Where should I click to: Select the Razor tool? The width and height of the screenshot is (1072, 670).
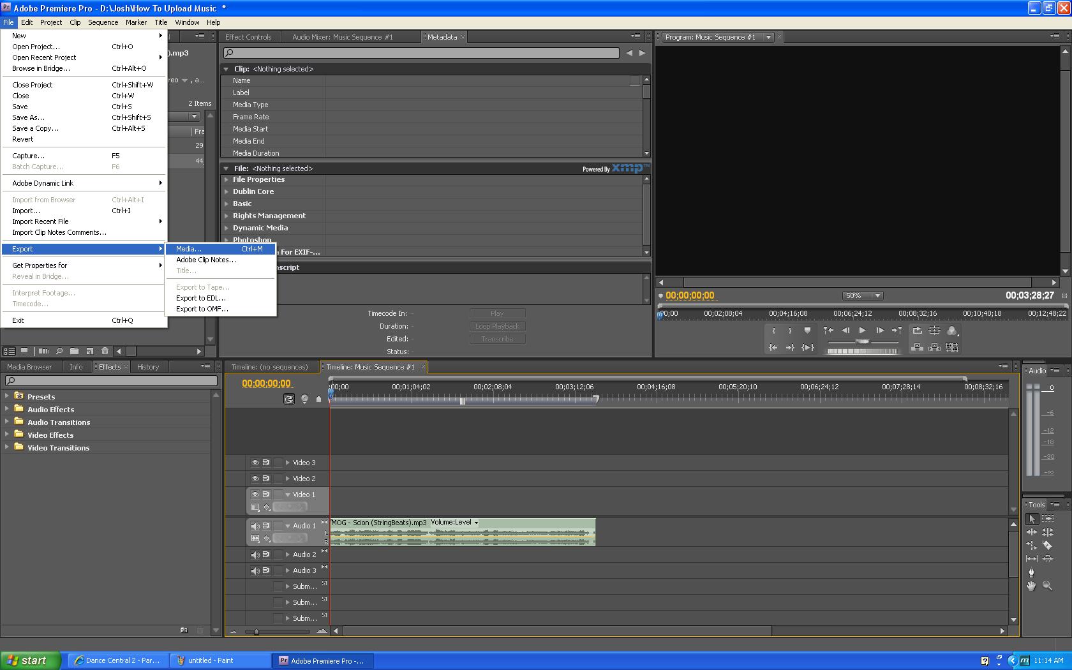coord(1047,546)
